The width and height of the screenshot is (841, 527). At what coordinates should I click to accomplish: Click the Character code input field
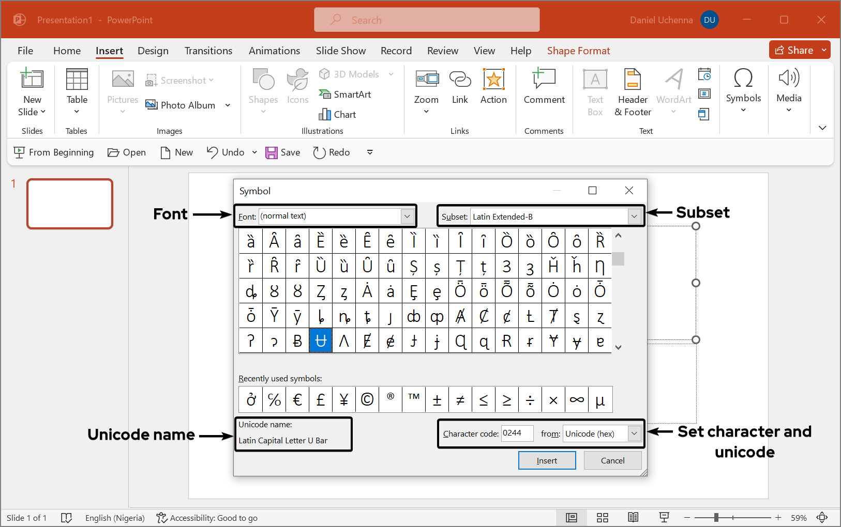517,433
